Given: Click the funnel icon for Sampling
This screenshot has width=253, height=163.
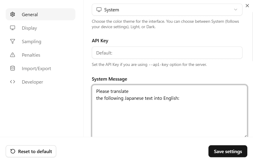Looking at the screenshot, I should [x=13, y=41].
